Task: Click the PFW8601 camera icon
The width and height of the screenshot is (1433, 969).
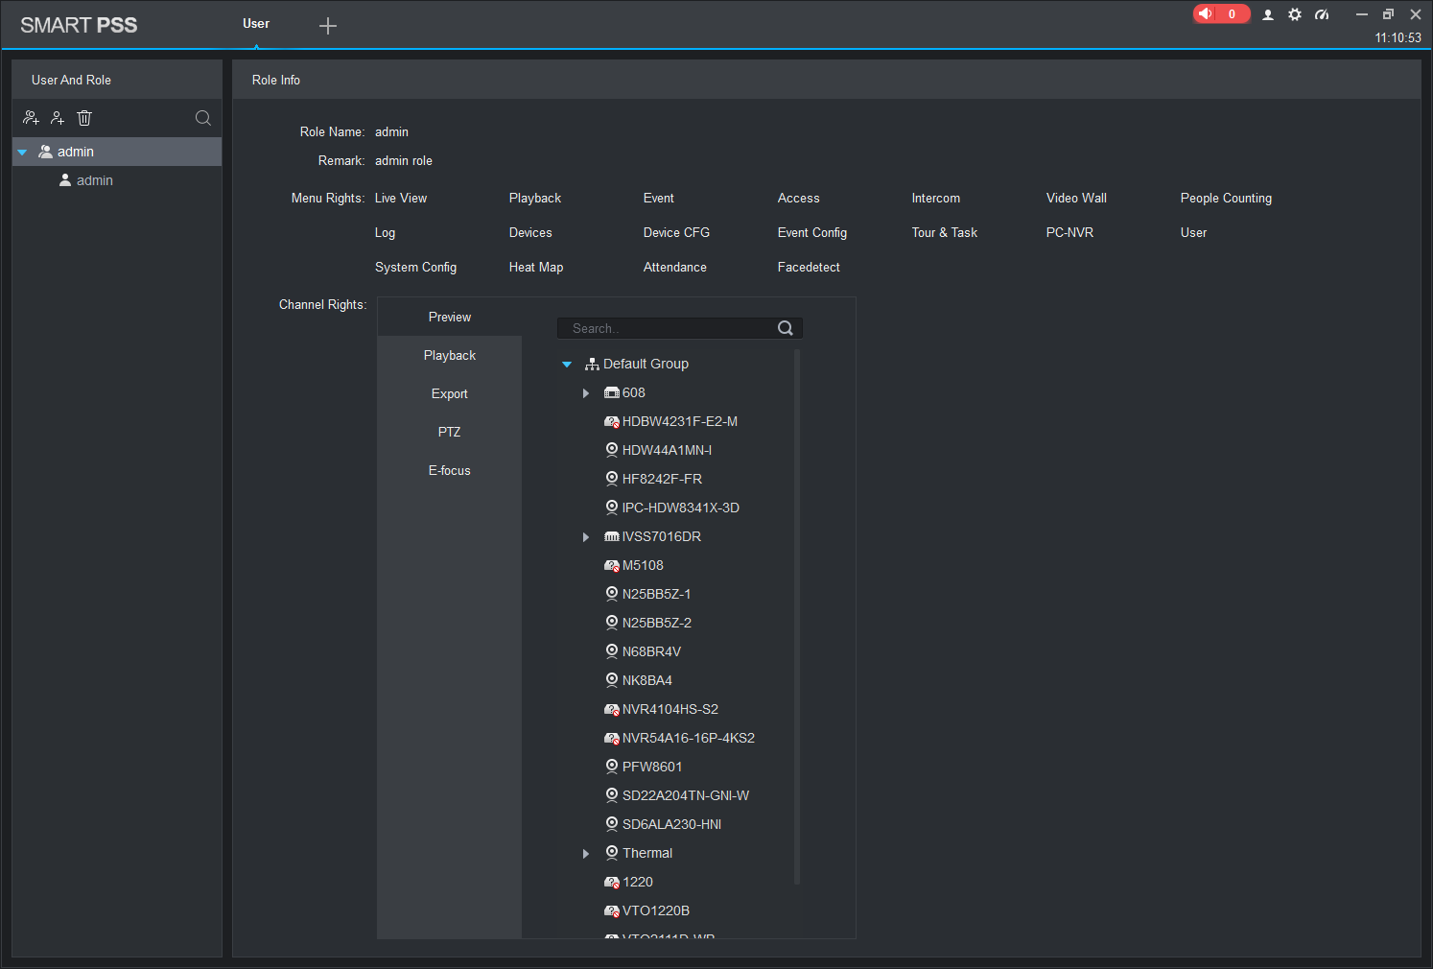Action: [x=611, y=767]
